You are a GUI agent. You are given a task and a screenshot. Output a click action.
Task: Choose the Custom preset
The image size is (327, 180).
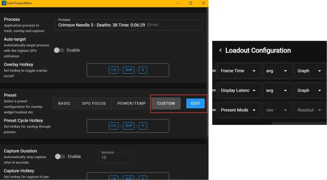pos(166,103)
